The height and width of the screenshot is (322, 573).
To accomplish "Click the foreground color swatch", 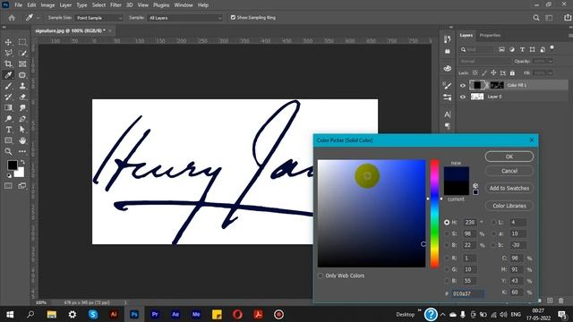I will (12, 165).
